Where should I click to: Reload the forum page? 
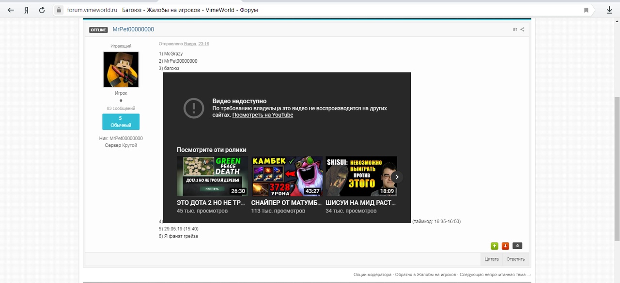(x=42, y=10)
